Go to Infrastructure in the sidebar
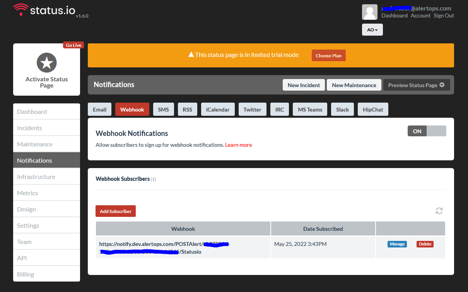This screenshot has width=468, height=292. click(x=36, y=177)
